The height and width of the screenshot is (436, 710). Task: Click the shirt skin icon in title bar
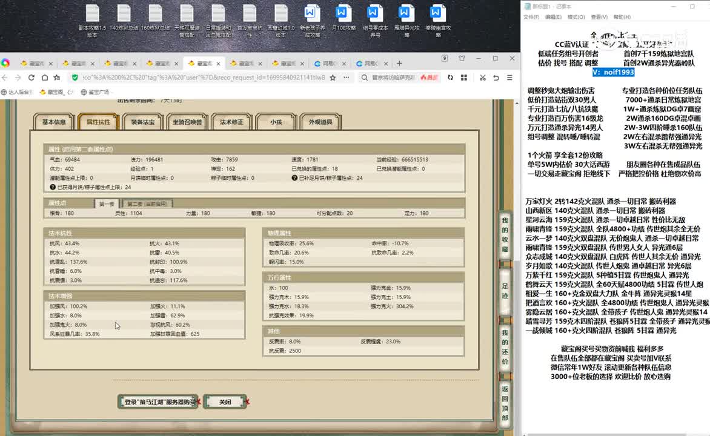462,58
